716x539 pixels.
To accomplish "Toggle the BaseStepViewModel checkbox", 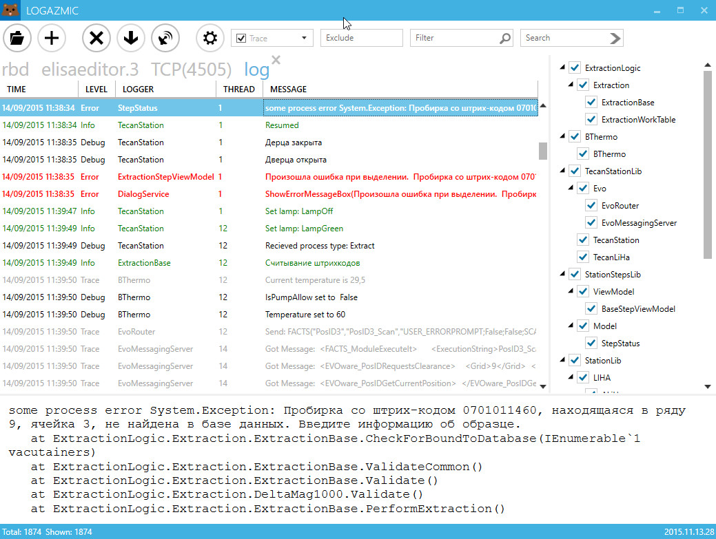I will 591,308.
